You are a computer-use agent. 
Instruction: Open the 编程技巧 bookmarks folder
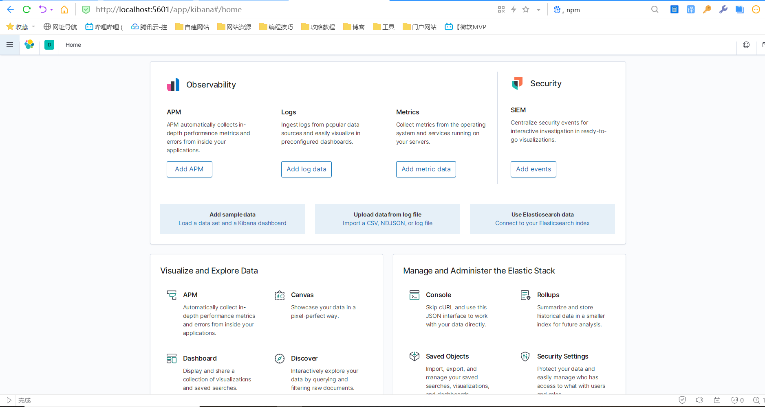coord(276,27)
